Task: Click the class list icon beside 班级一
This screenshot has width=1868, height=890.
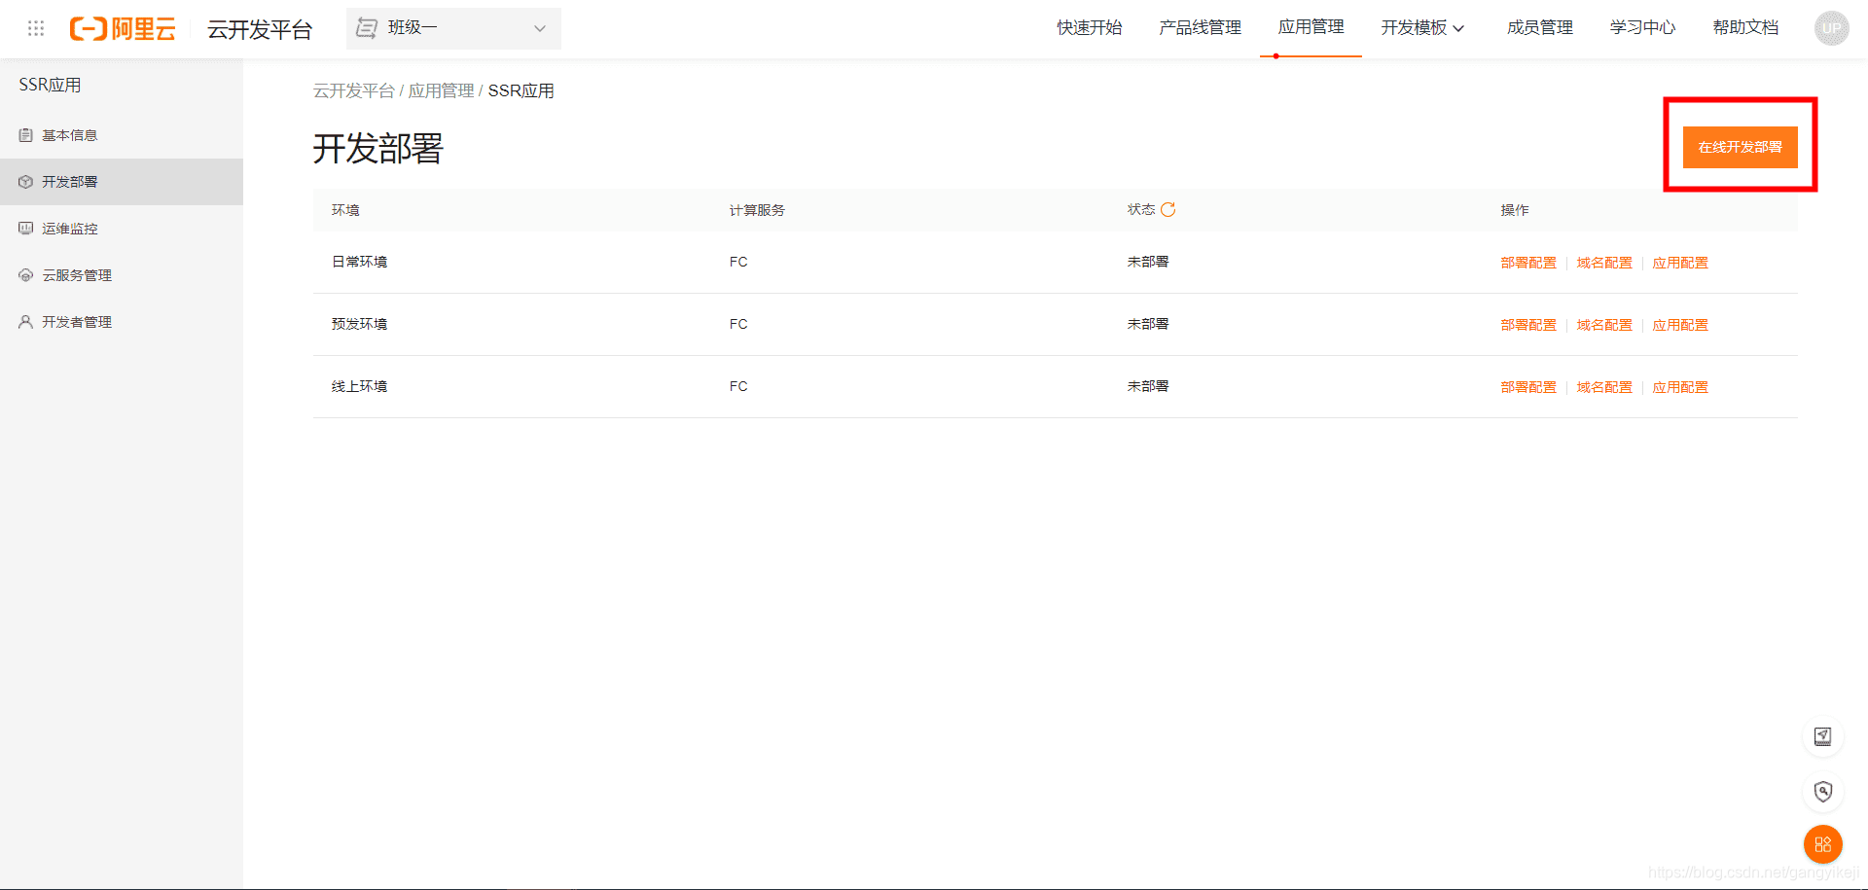Action: (x=367, y=28)
